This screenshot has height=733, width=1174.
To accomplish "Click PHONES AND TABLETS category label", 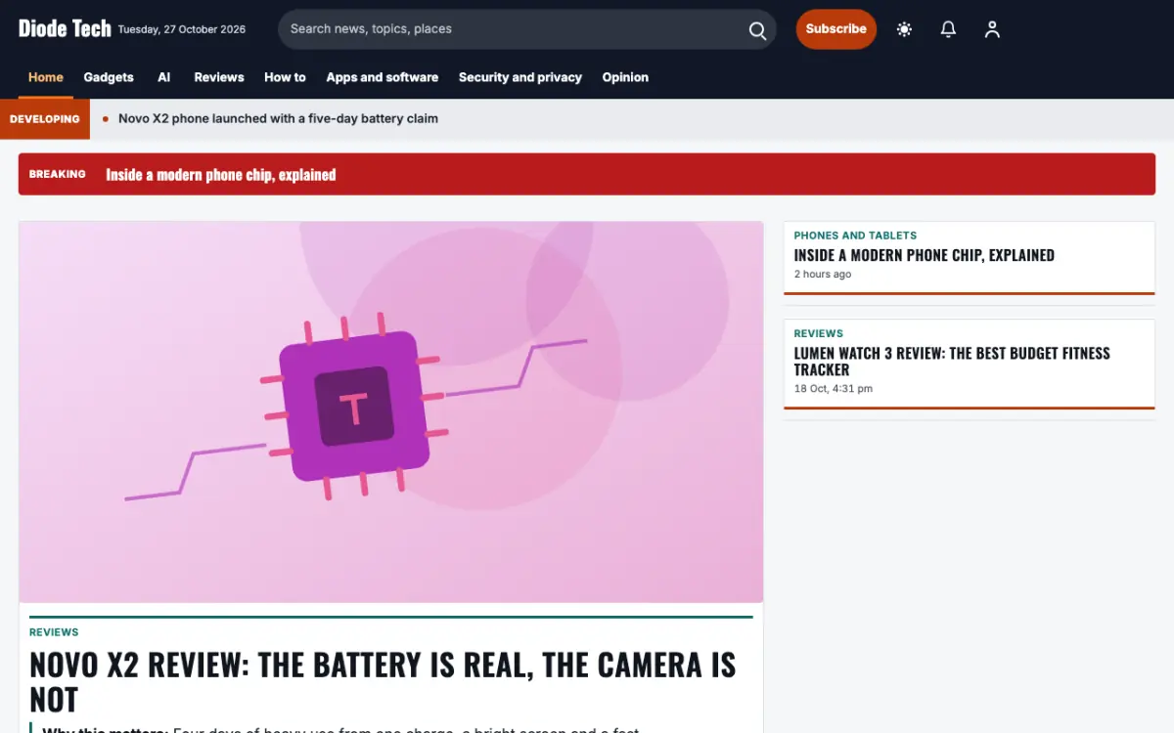I will pyautogui.click(x=855, y=236).
